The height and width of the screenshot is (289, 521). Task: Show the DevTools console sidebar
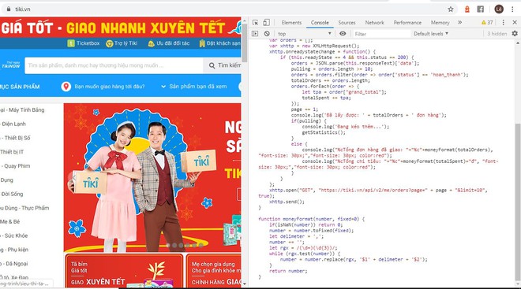click(255, 34)
